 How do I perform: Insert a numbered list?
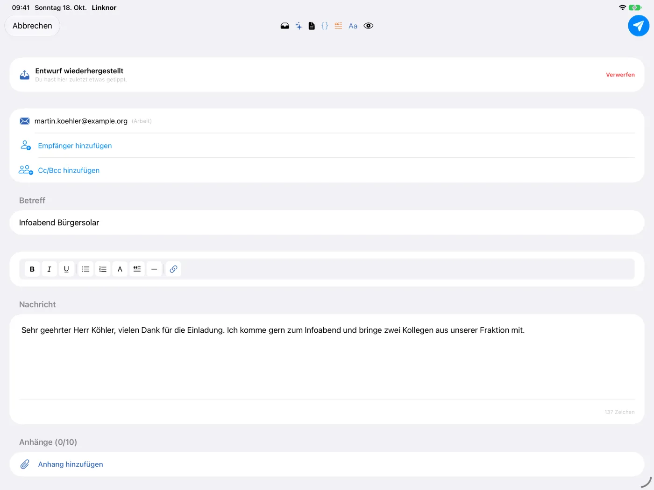coord(103,269)
